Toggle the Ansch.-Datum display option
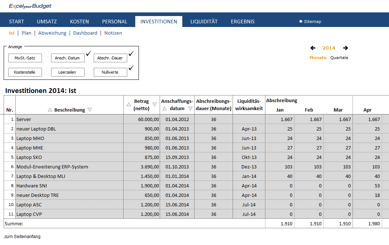This screenshot has width=389, height=245. pos(67,58)
